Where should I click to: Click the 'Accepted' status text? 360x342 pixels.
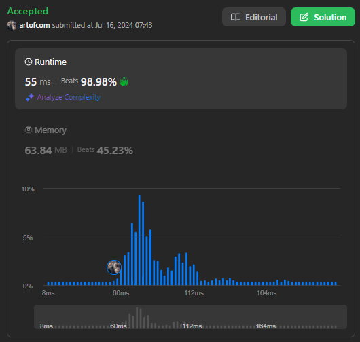point(28,11)
